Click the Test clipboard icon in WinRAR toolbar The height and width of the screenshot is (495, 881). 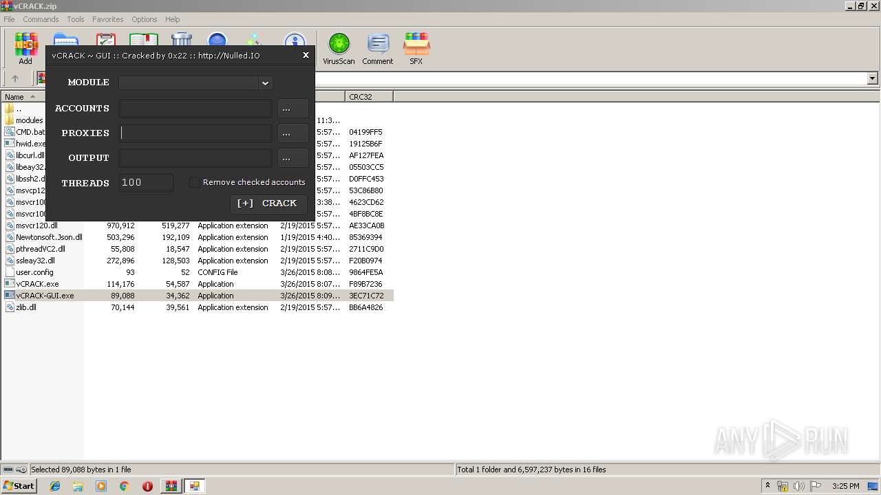pos(106,38)
